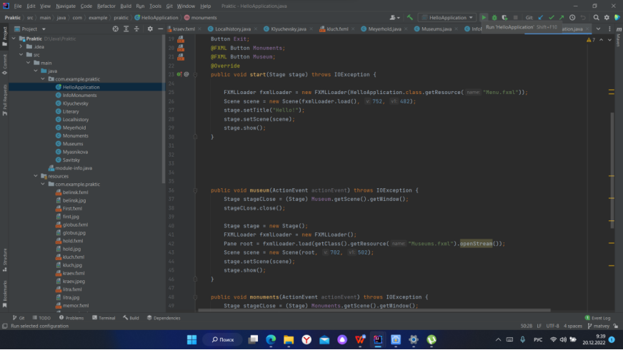
Task: Hide the Project panel with minus icon
Action: (160, 29)
